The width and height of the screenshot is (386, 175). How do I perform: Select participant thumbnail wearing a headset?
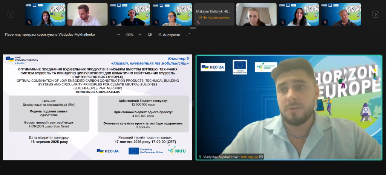130,14
